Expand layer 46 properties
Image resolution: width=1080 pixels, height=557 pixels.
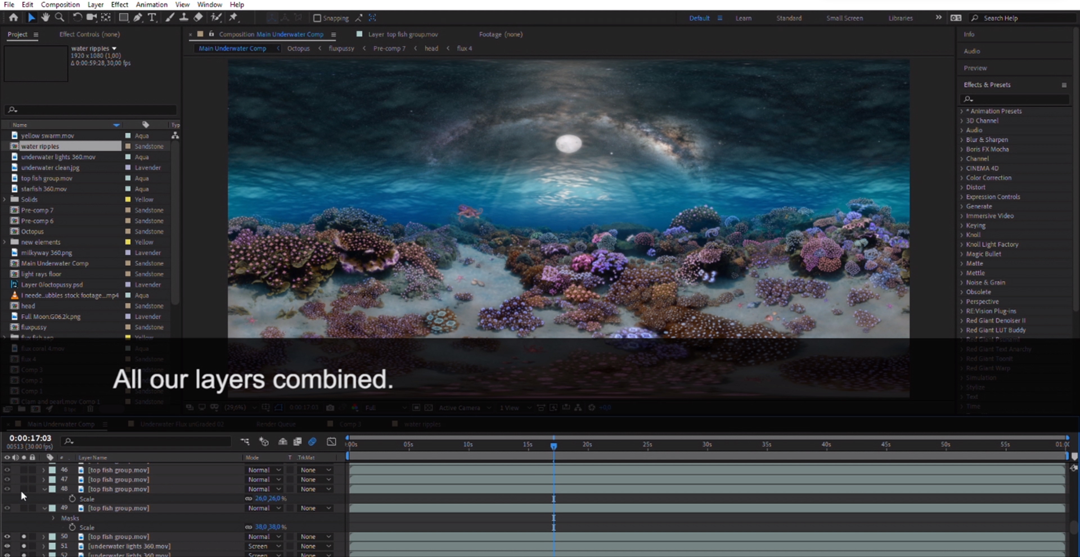[x=43, y=470]
